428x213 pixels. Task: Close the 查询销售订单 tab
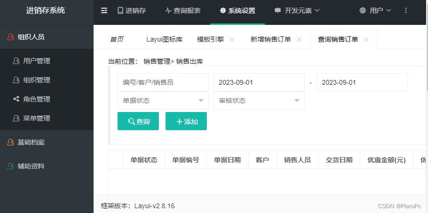tap(366, 40)
